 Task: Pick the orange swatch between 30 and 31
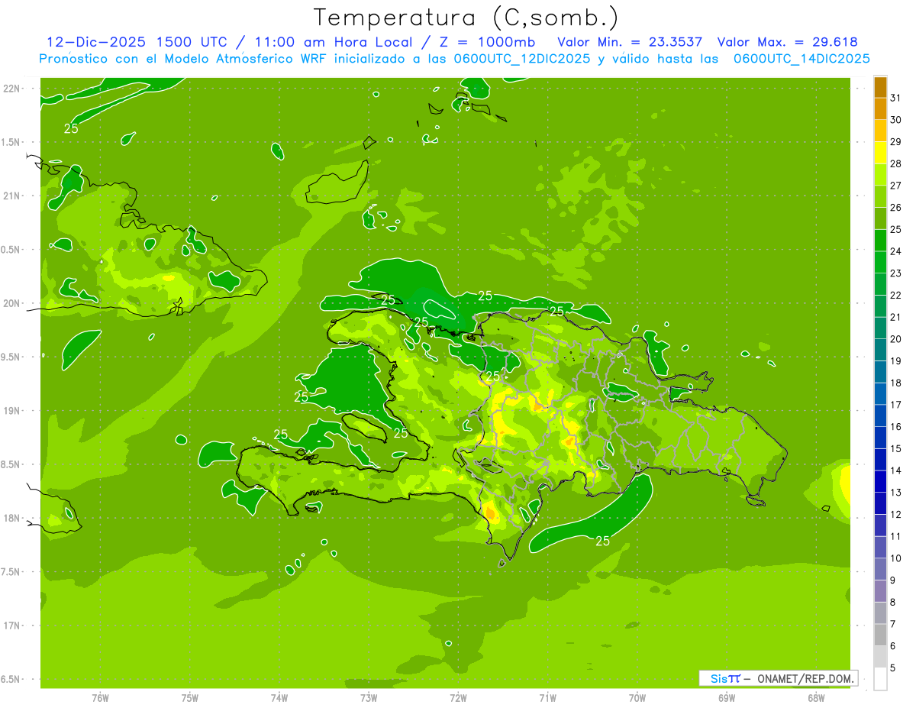[x=880, y=108]
